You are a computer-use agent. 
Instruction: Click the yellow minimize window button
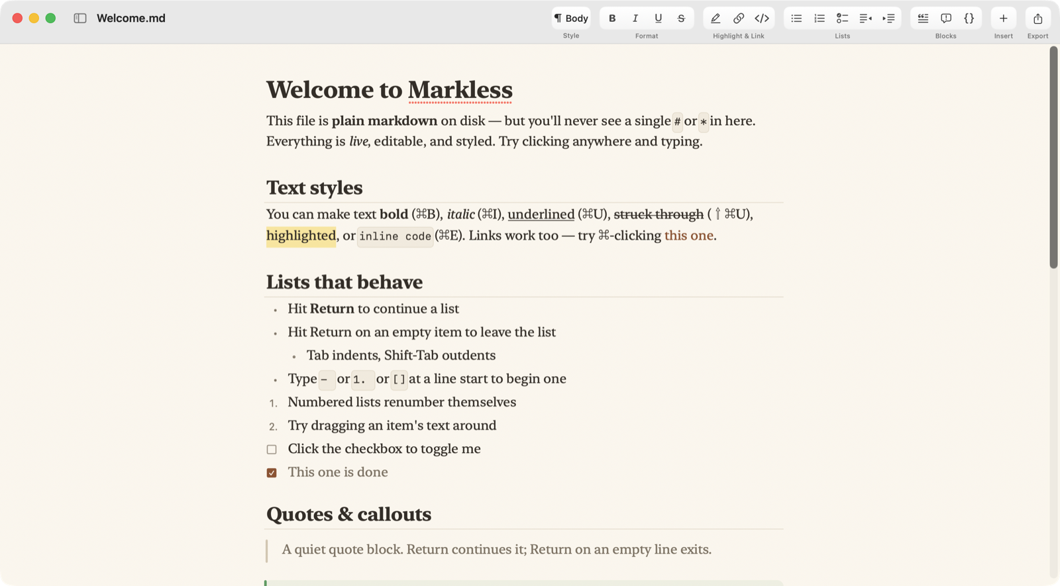coord(34,19)
